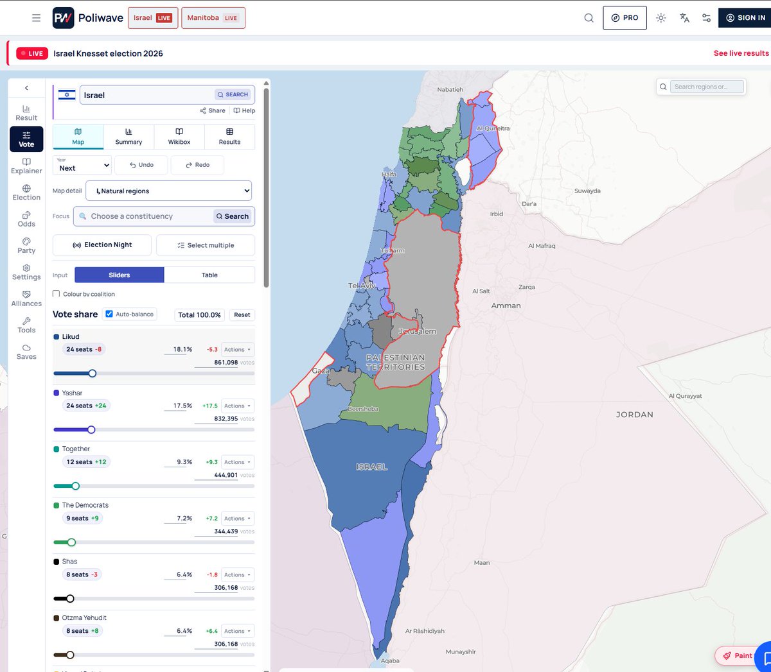The image size is (771, 672).
Task: Focus the Search regions input on map
Action: click(x=707, y=87)
